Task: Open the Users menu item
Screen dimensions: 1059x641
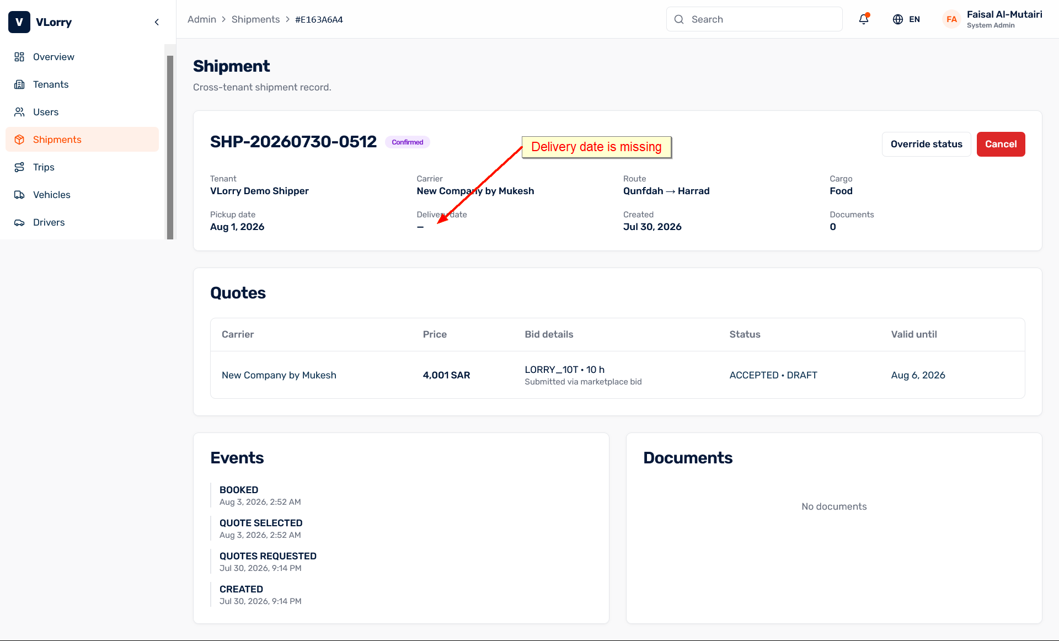Action: pyautogui.click(x=82, y=112)
